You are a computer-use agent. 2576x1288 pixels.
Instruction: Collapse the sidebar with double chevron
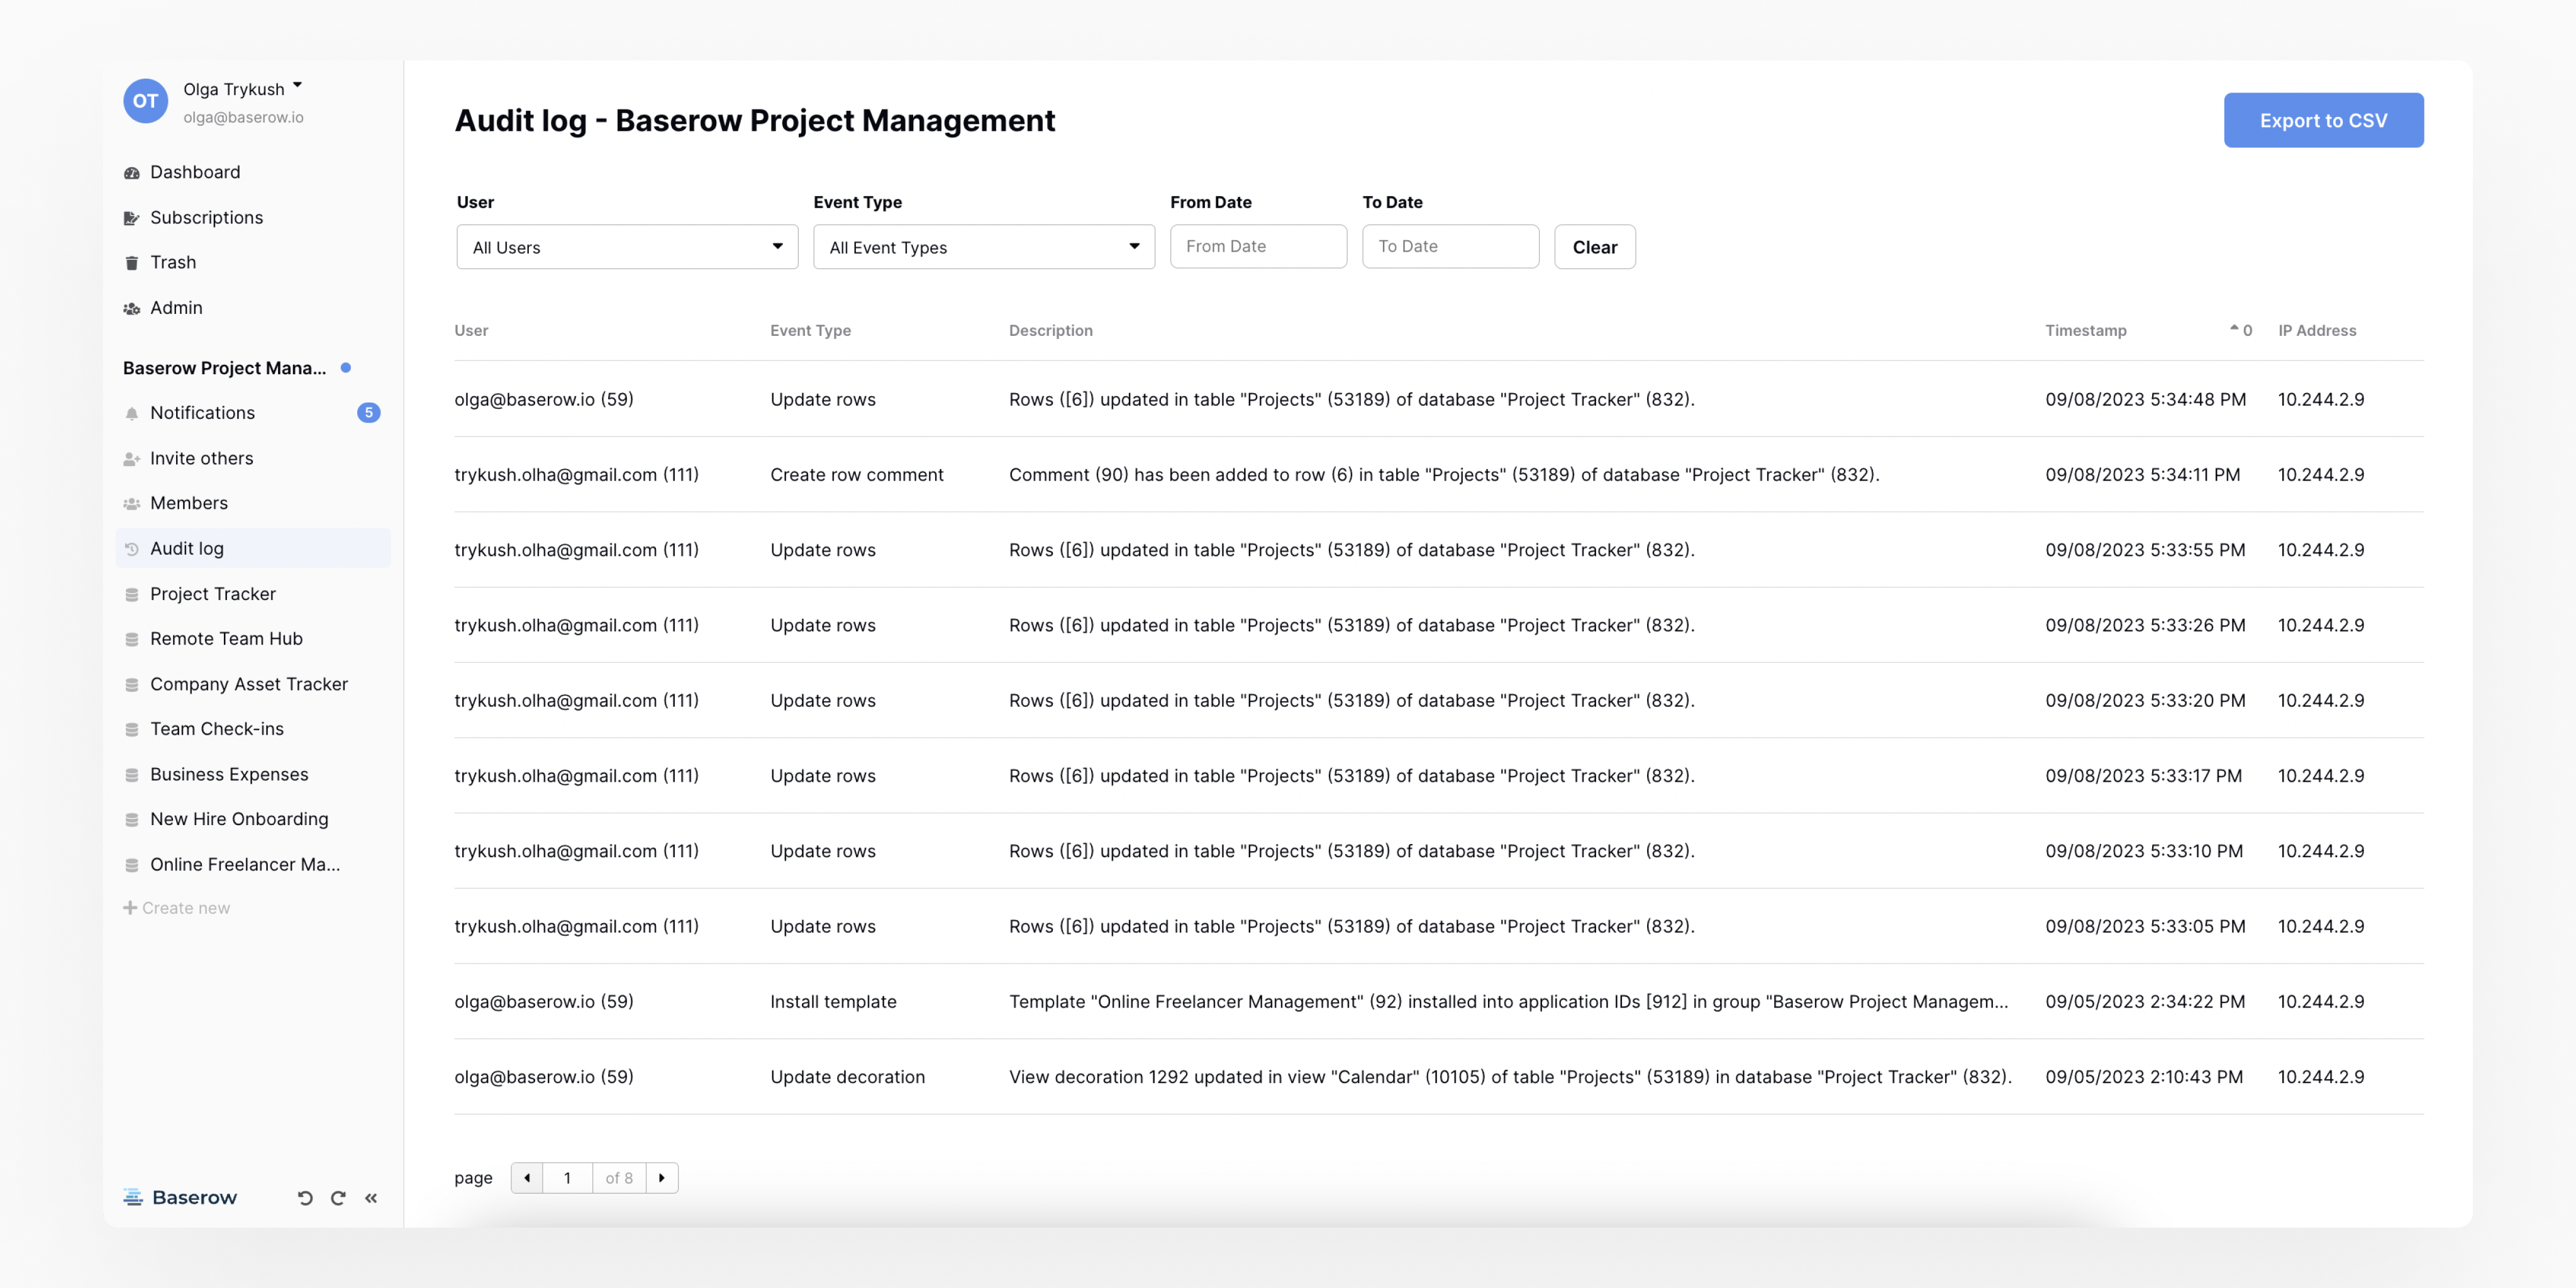click(x=371, y=1198)
